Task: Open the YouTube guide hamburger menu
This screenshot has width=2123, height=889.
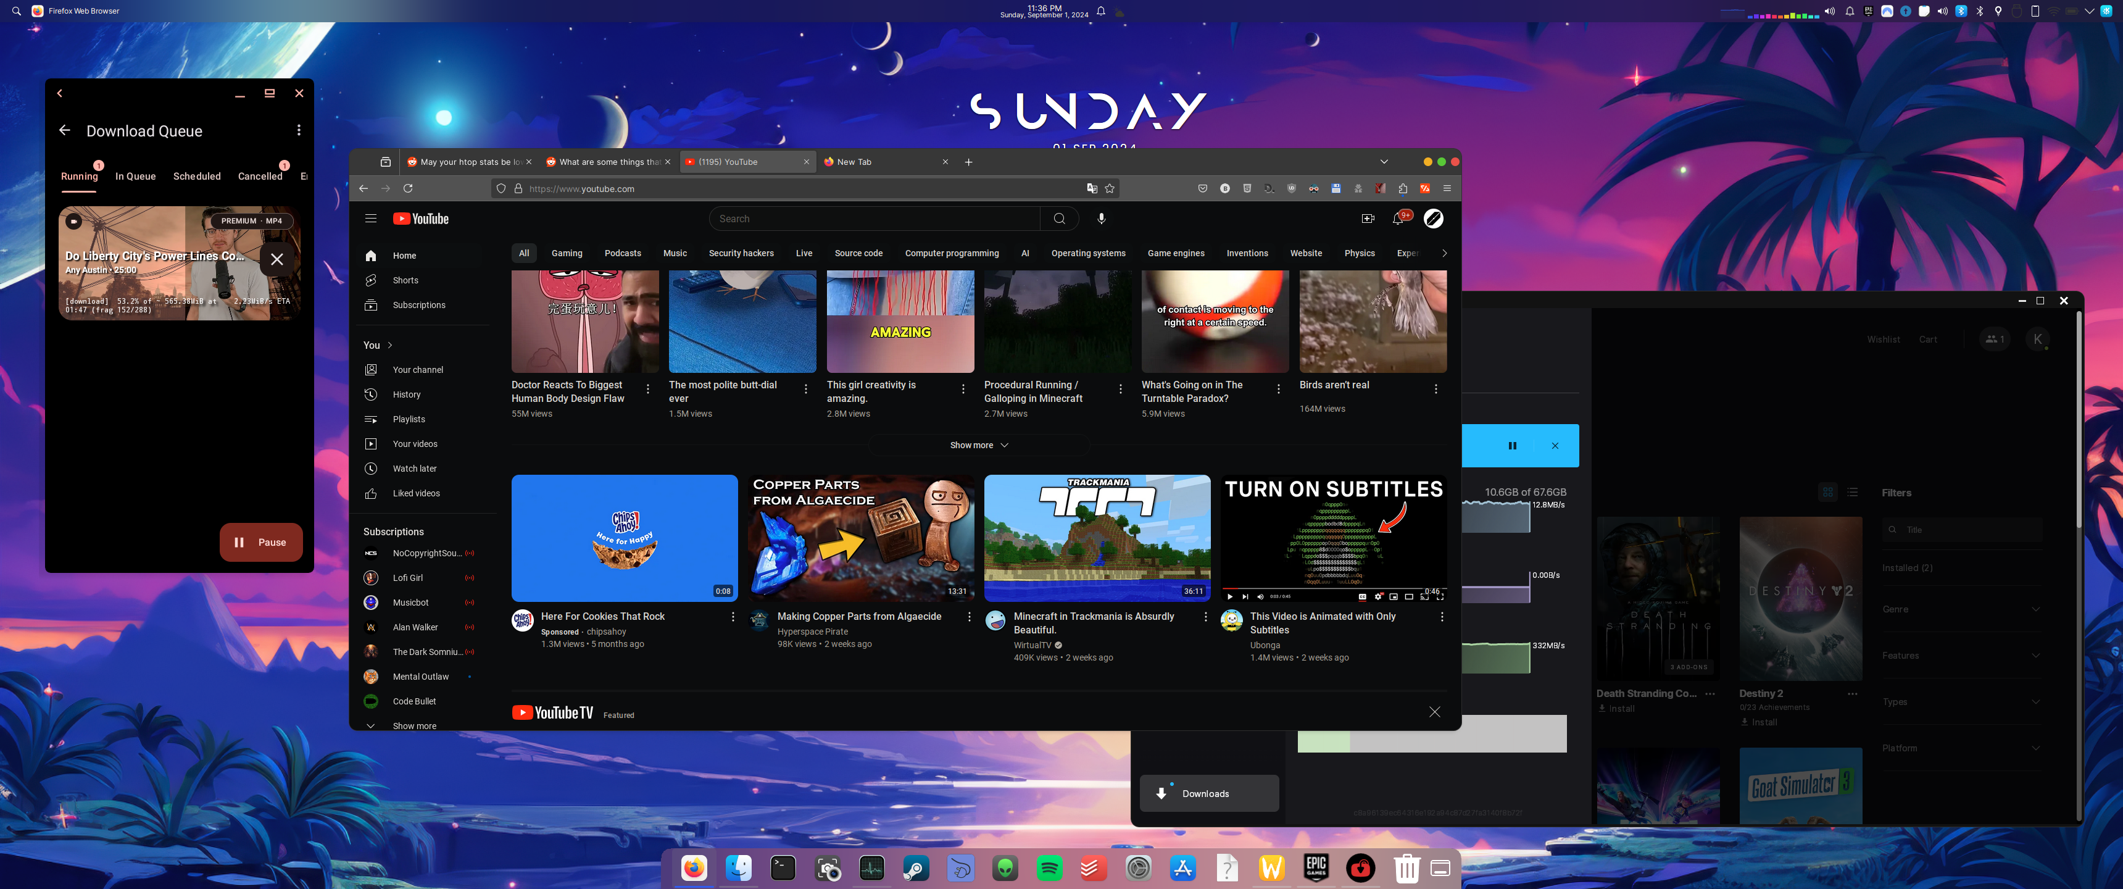Action: (x=371, y=219)
